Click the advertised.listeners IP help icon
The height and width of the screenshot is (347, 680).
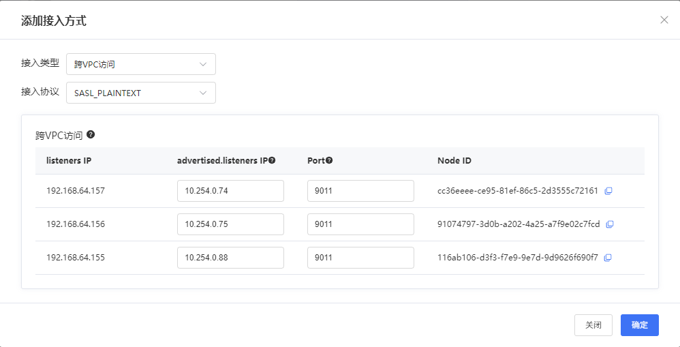tap(272, 161)
